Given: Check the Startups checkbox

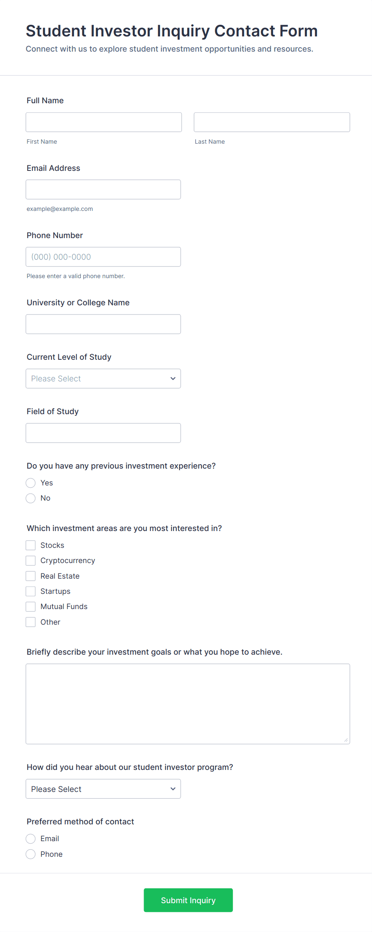Looking at the screenshot, I should click(31, 591).
